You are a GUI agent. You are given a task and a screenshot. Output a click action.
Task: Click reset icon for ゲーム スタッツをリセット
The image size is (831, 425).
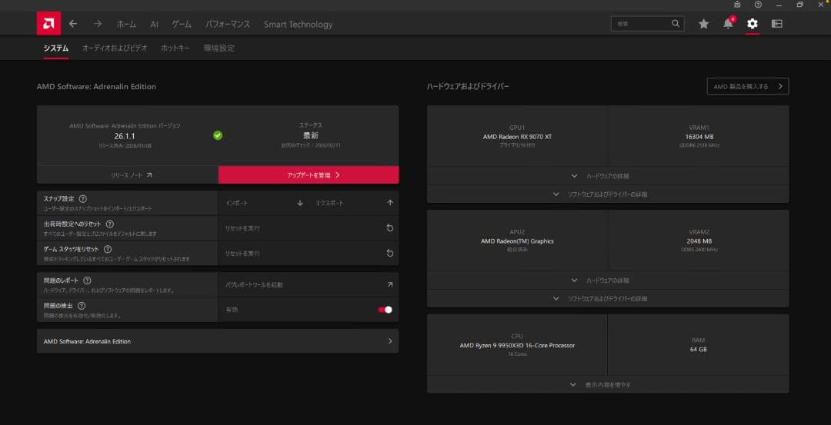click(x=390, y=254)
